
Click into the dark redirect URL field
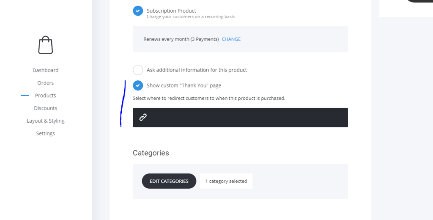(245, 117)
